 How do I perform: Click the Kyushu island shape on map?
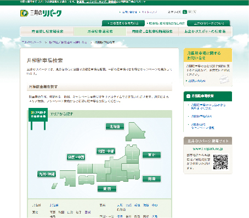point(68,178)
